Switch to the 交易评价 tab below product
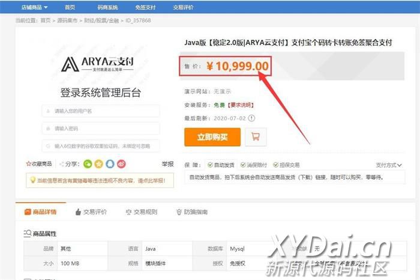 click(x=91, y=212)
